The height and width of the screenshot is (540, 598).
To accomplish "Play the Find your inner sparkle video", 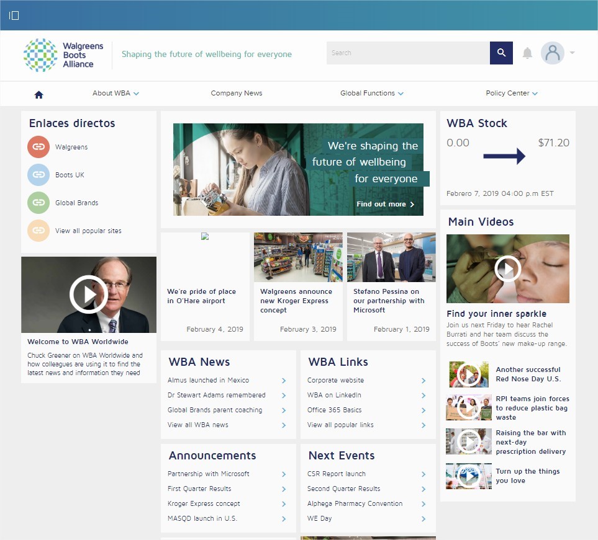I will [x=507, y=269].
